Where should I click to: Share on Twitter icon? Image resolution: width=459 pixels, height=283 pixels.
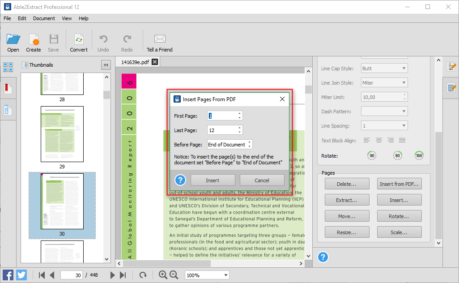[x=21, y=275]
